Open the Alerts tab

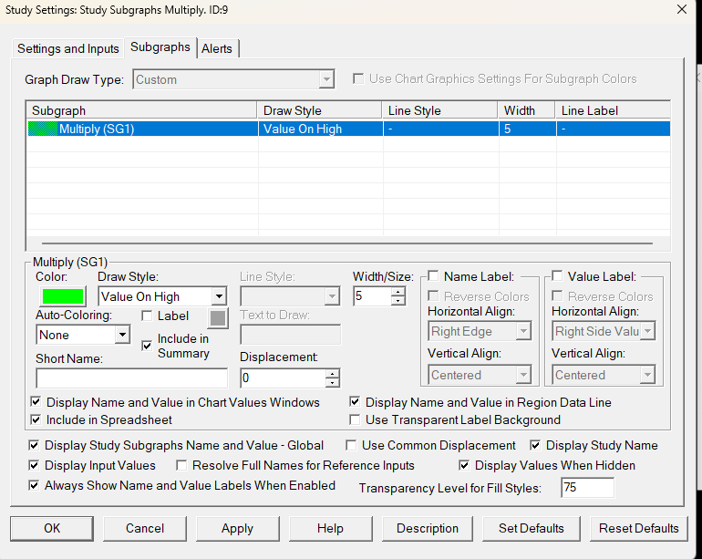coord(218,48)
